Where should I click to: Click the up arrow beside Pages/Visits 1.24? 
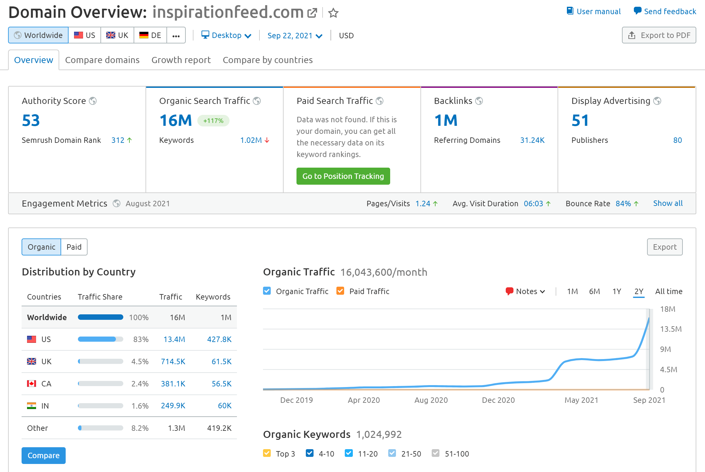(435, 204)
